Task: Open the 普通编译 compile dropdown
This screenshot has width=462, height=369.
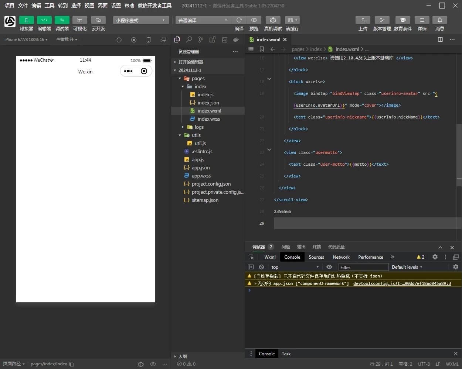Action: (203, 20)
